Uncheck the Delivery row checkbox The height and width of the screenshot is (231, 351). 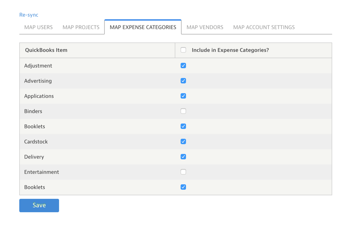tap(183, 157)
